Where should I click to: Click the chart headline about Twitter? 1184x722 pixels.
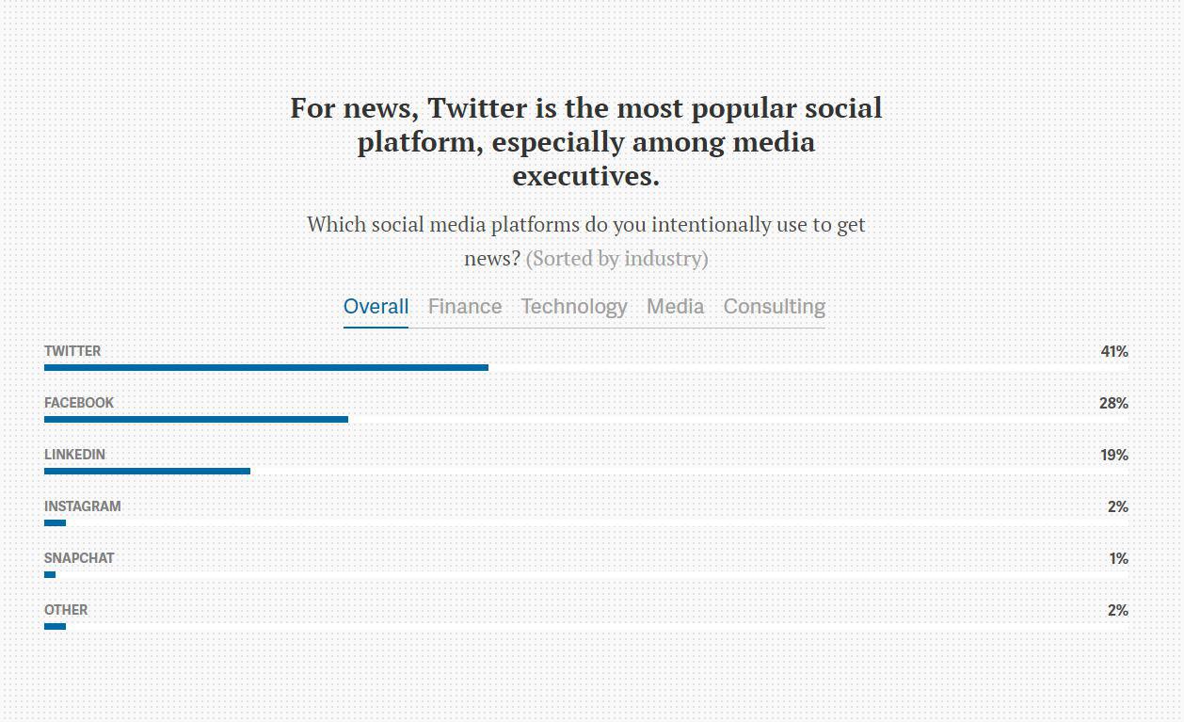click(x=585, y=141)
